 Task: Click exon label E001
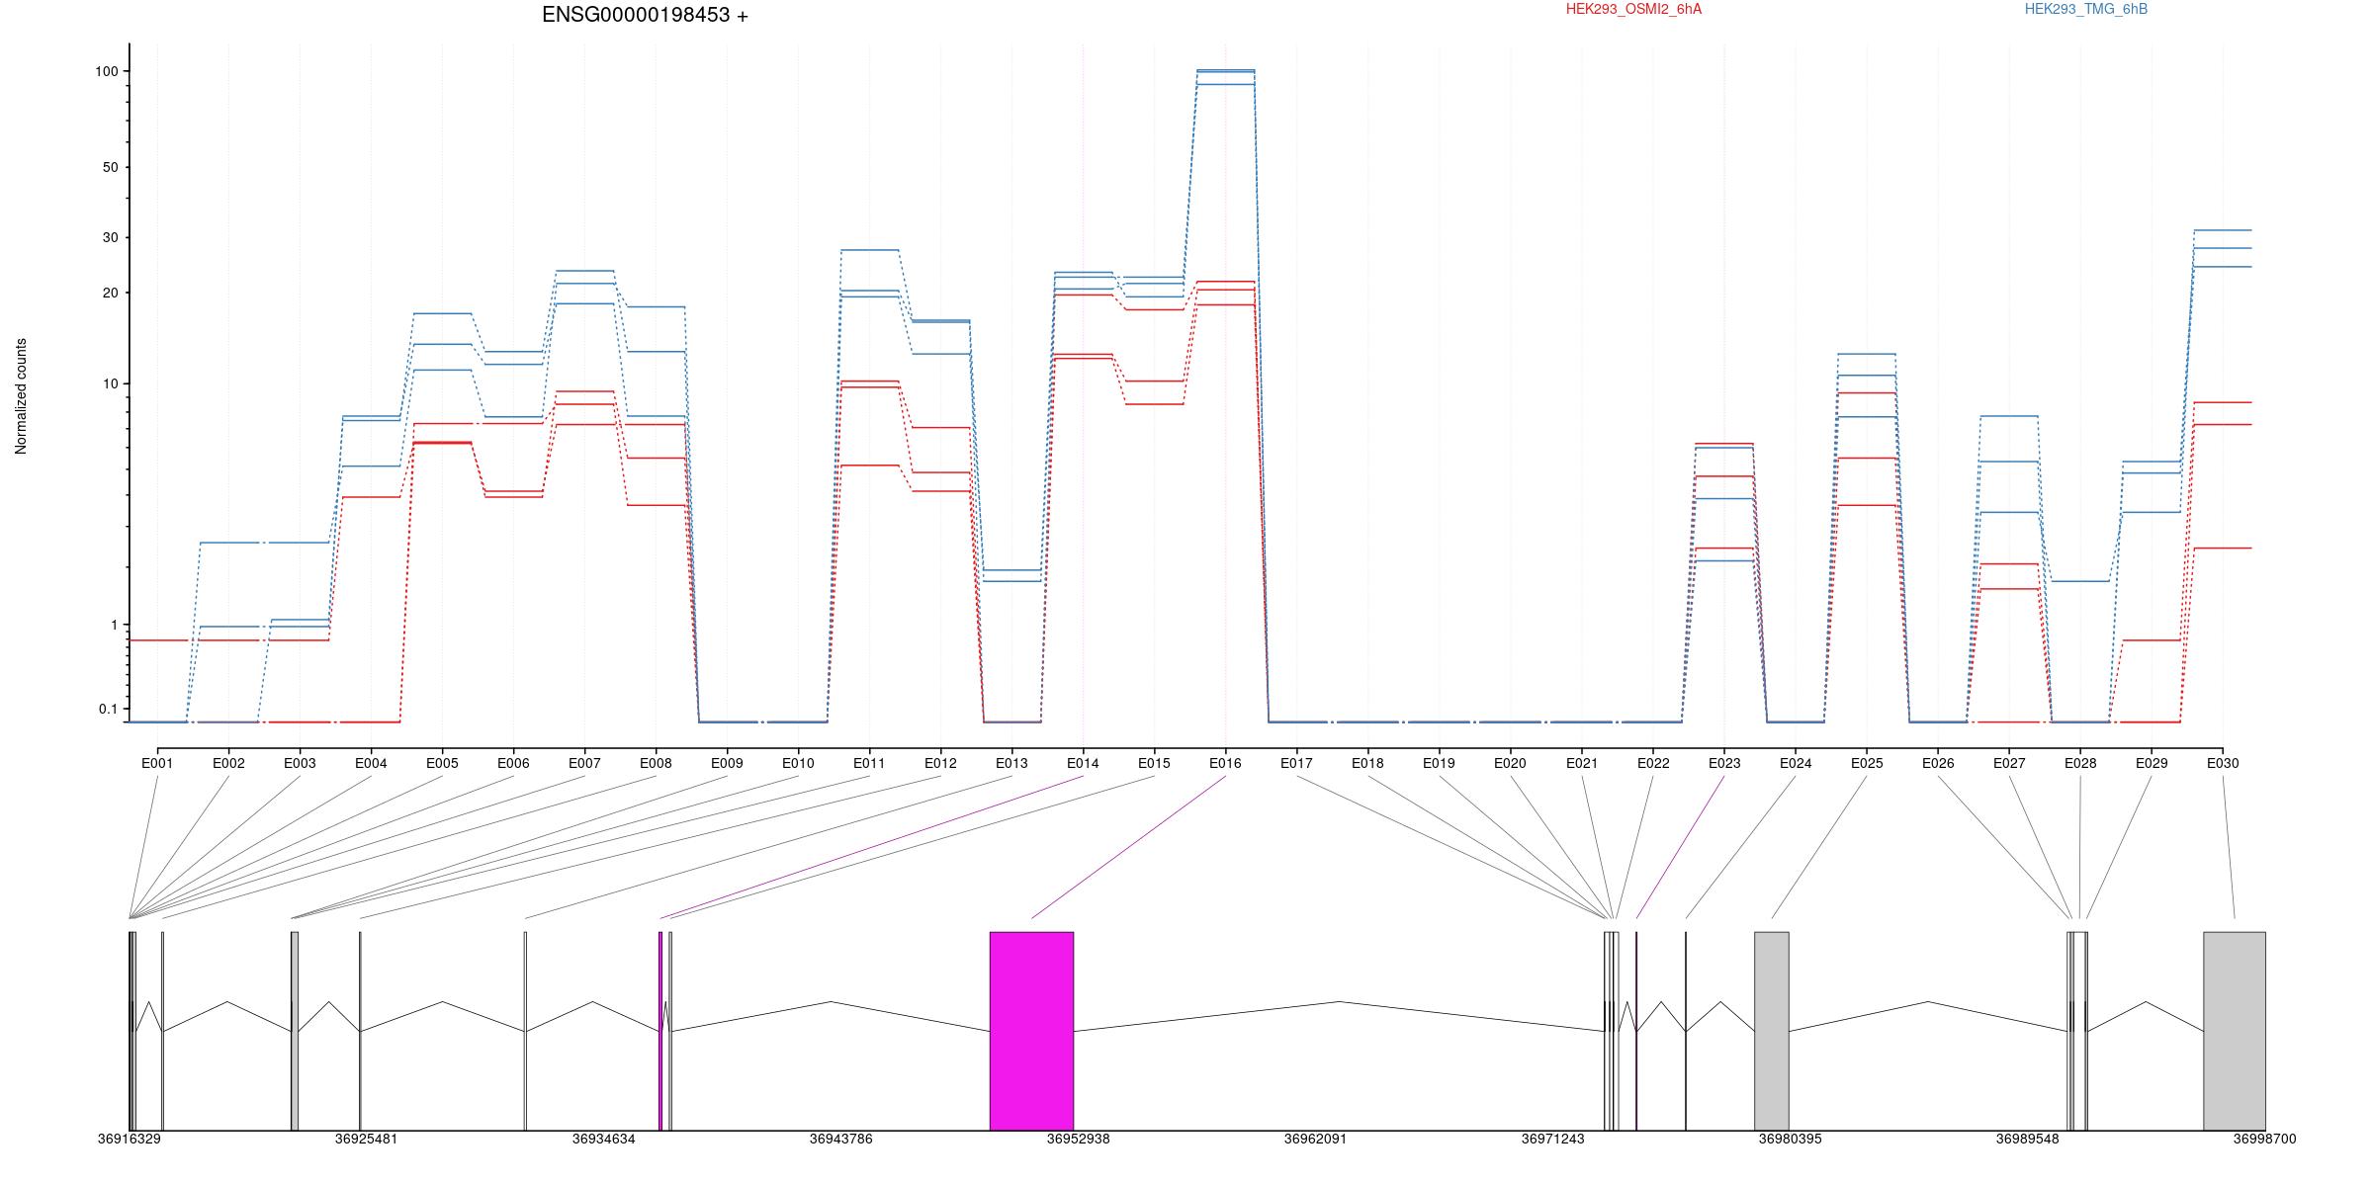coord(157,763)
